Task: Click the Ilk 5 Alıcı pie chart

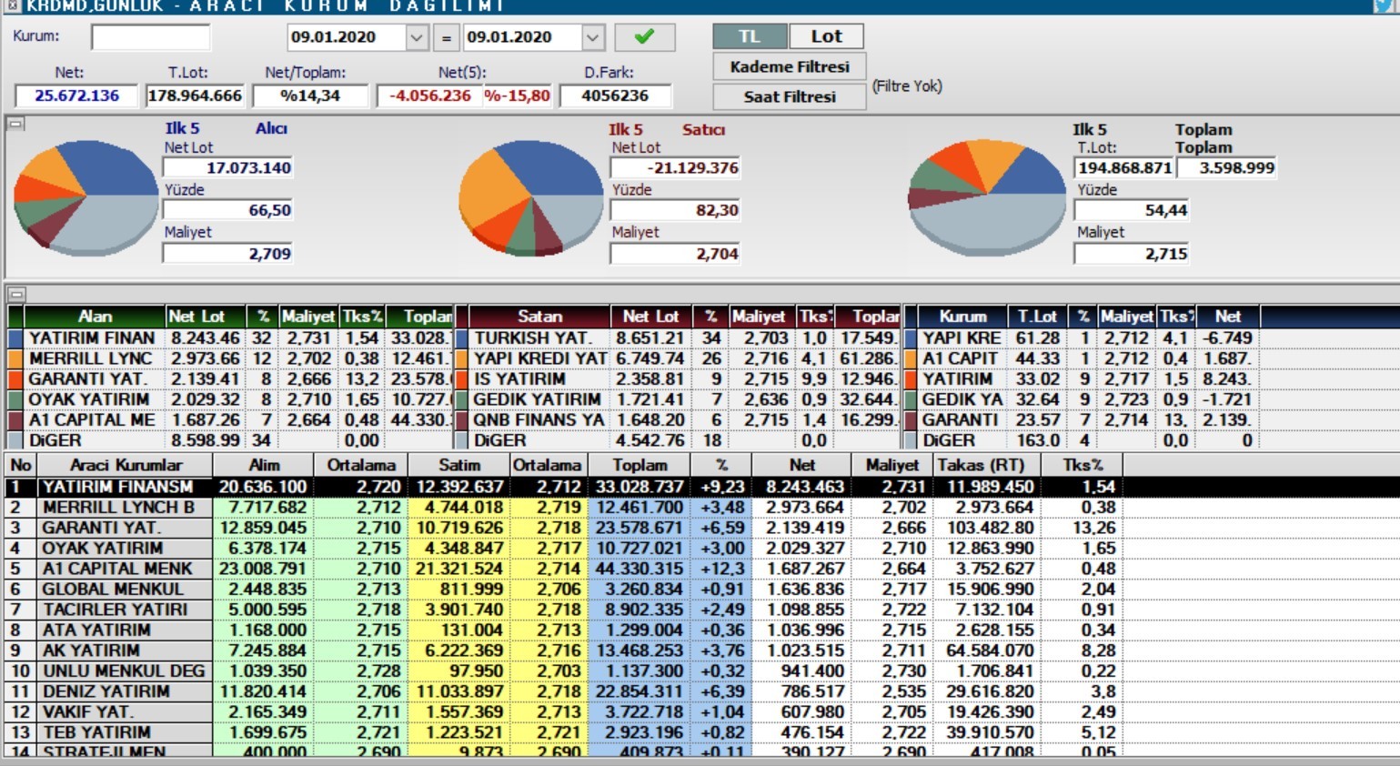Action: coord(86,197)
